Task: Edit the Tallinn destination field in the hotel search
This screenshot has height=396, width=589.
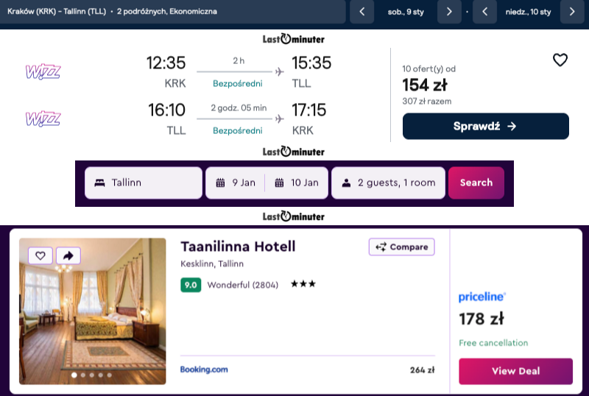Action: [x=144, y=183]
